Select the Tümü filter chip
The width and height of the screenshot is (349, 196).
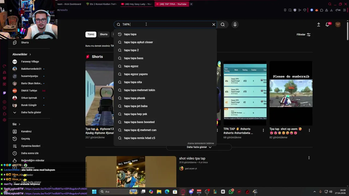click(91, 34)
